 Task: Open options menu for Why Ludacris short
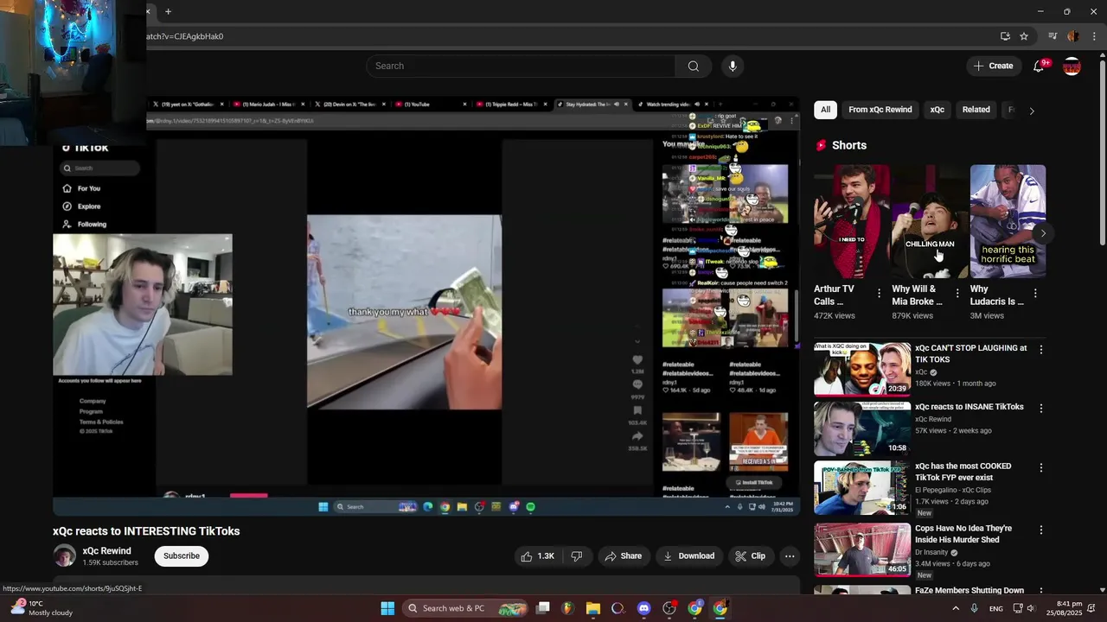pos(1035,294)
